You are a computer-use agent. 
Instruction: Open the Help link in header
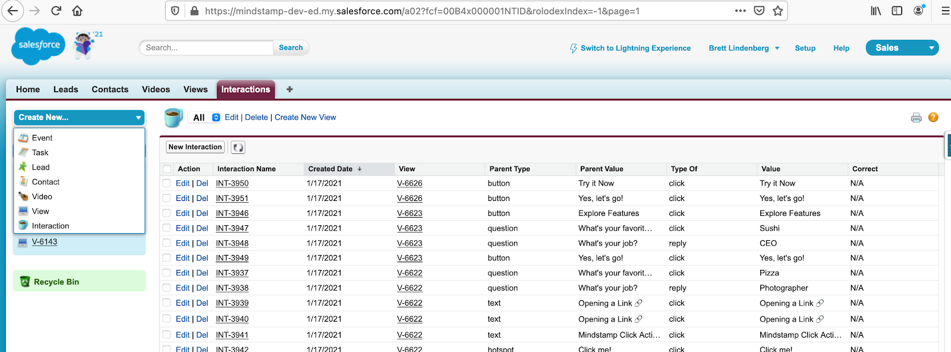841,48
